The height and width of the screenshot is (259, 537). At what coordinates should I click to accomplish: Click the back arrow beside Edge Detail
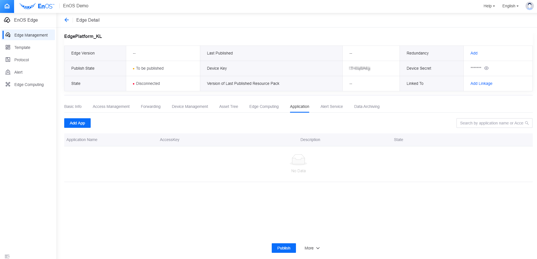tap(67, 20)
